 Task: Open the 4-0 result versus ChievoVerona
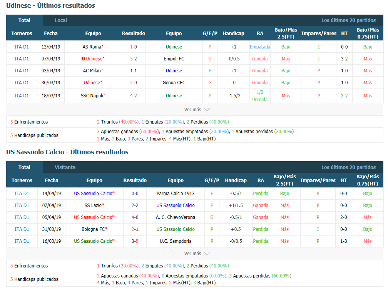coord(135,217)
